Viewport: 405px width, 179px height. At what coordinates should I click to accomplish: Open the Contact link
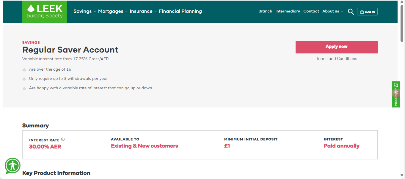point(311,11)
